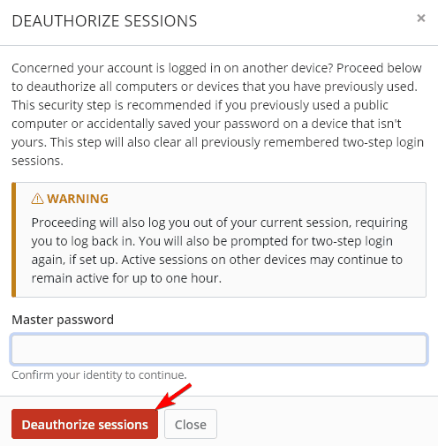
Task: Focus the Master password input field
Action: 219,349
